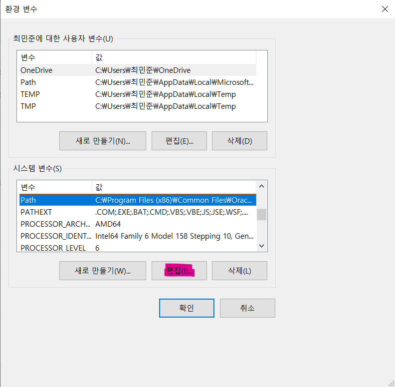Click value C:\Users\최민준\OneDrive cell
The height and width of the screenshot is (387, 395).
coord(143,70)
